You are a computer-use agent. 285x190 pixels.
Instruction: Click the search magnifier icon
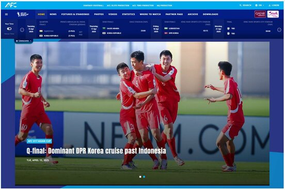(241, 5)
